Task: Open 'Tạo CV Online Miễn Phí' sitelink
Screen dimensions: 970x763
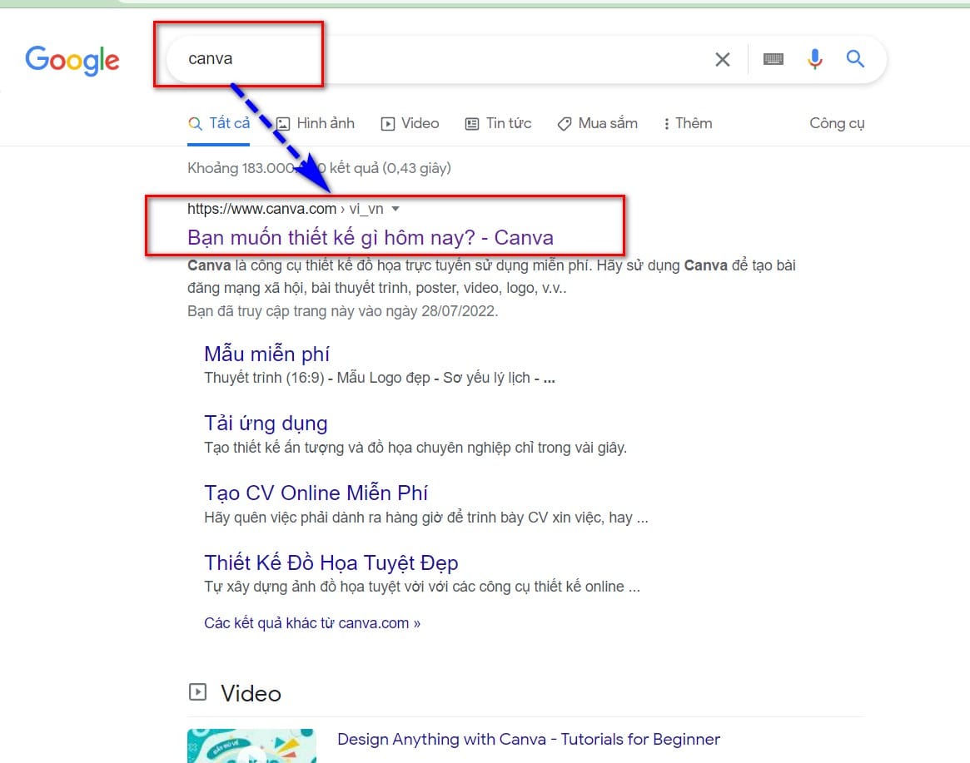Action: pos(316,493)
